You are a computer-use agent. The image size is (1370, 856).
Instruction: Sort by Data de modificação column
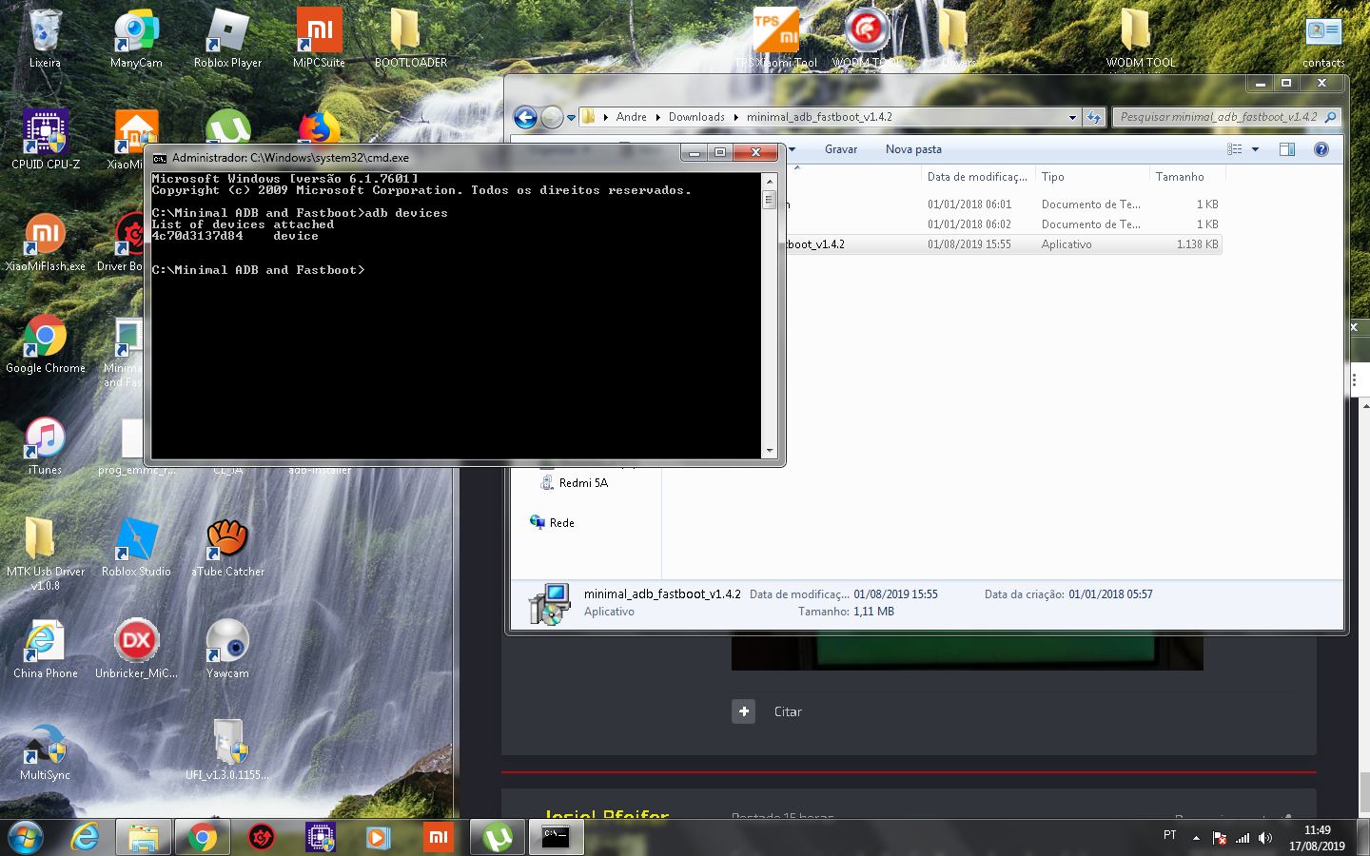point(977,177)
